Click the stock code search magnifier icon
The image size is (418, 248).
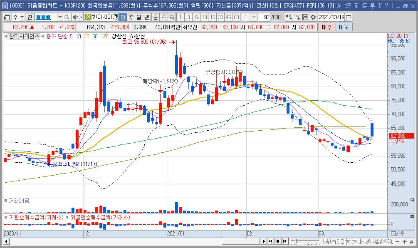click(67, 17)
